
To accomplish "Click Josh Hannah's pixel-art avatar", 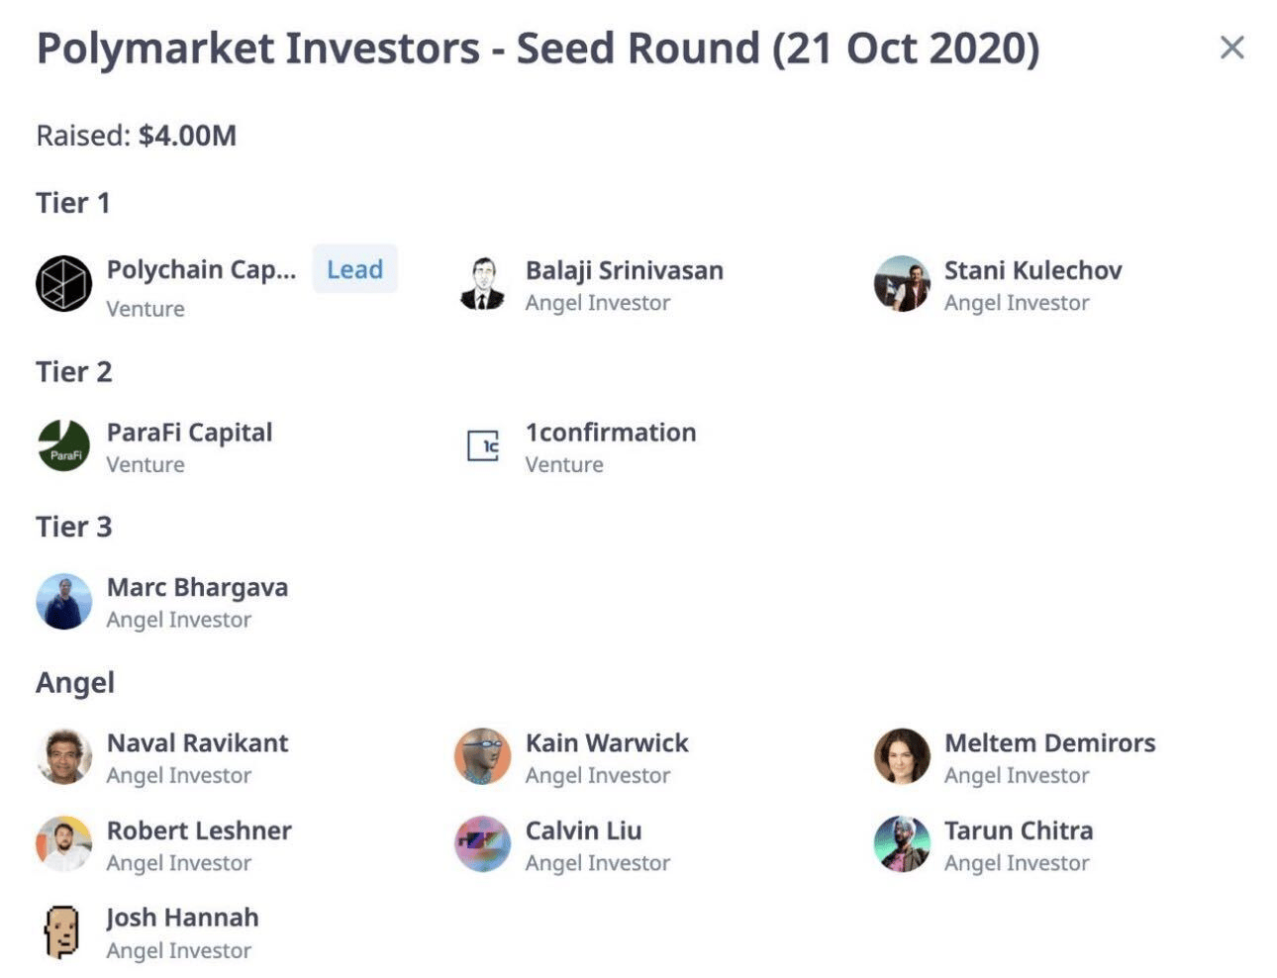I will coord(62,931).
